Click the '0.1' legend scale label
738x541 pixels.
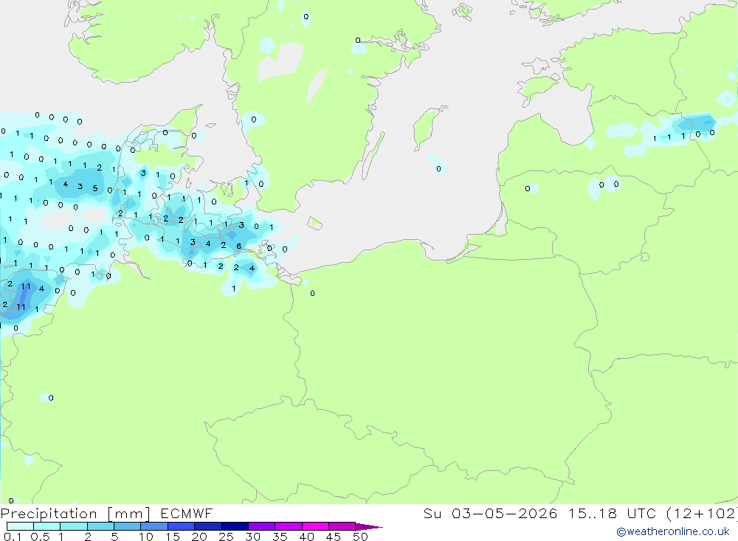(13, 537)
